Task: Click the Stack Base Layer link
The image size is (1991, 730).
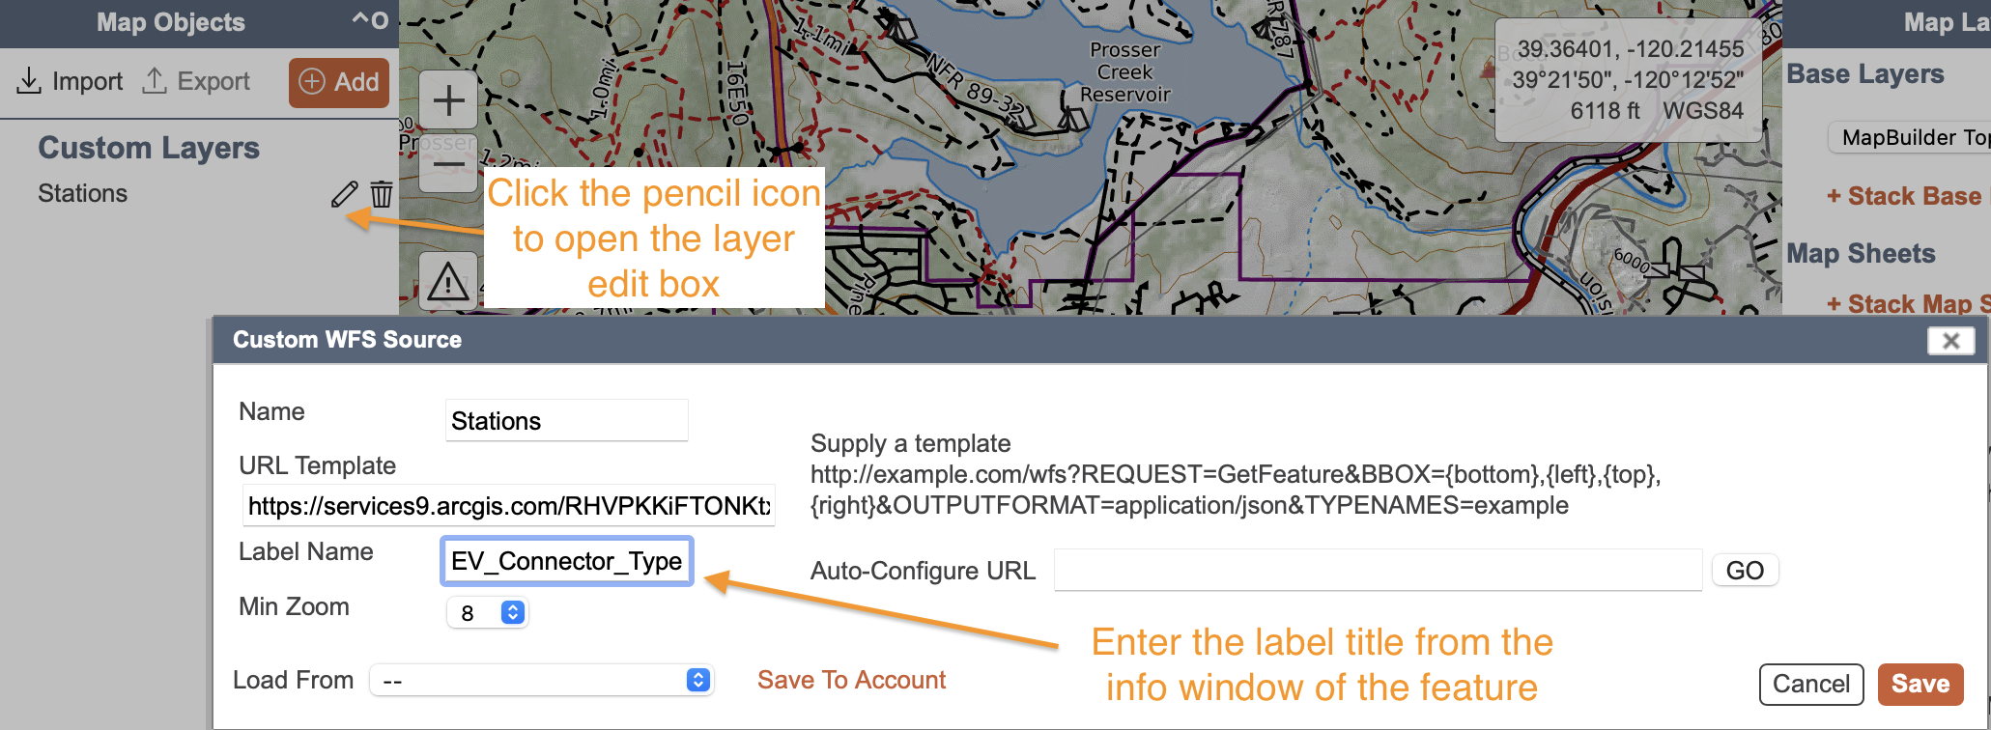Action: (x=1906, y=197)
